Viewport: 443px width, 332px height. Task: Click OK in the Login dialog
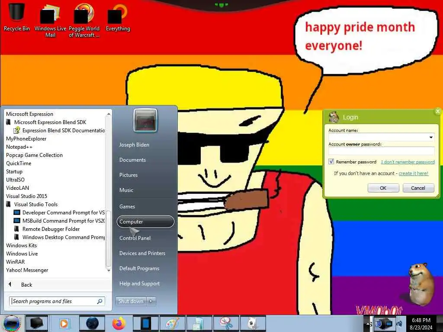coord(383,188)
